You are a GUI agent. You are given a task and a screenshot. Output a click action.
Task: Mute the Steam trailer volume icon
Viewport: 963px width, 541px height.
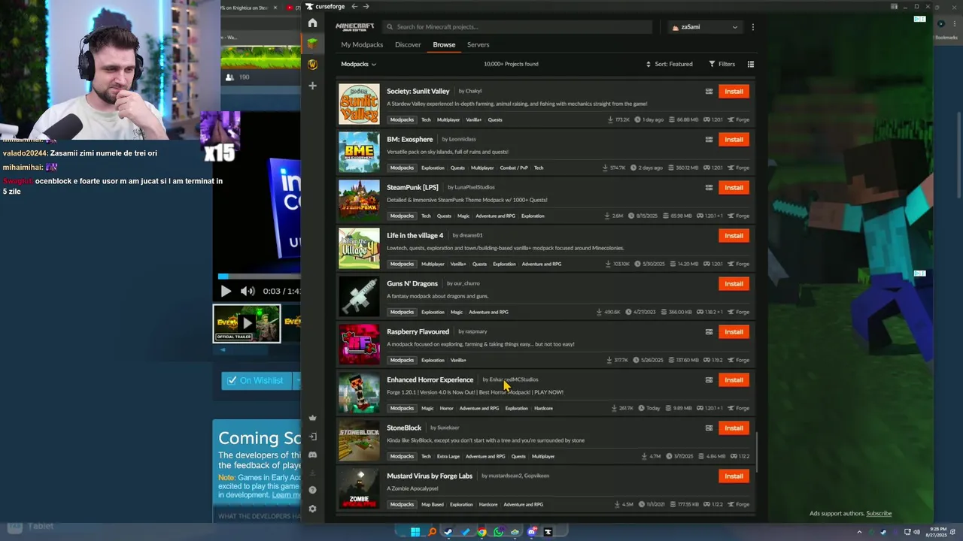click(248, 291)
